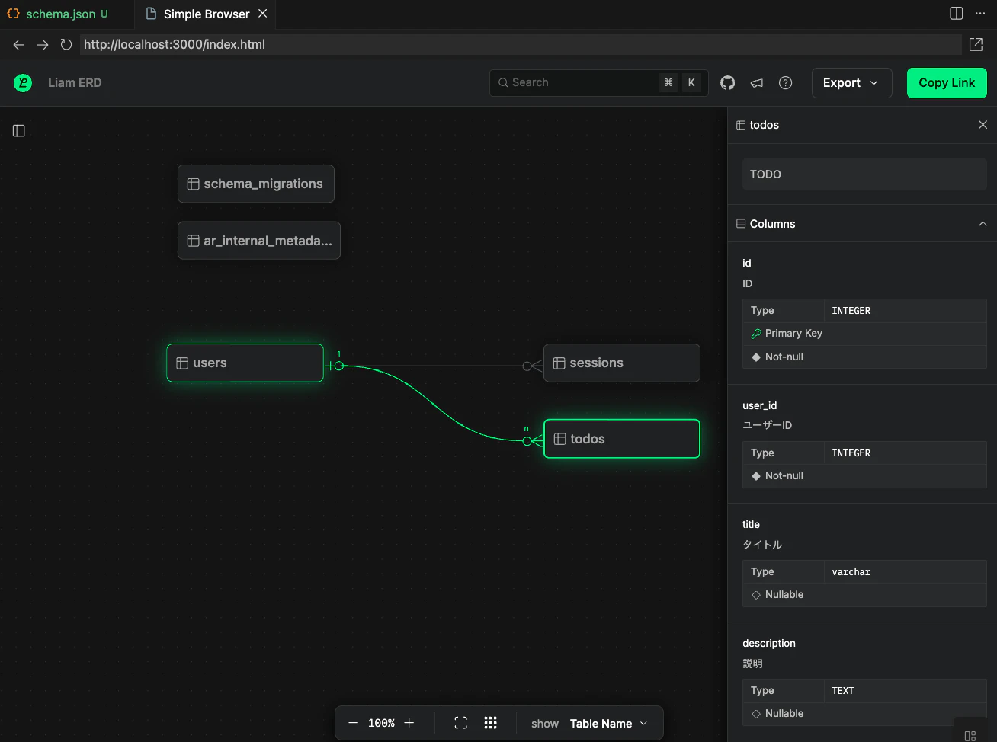
Task: Zoom out with the minus button
Action: pos(353,723)
